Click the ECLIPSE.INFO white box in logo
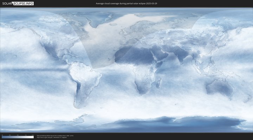This screenshot has width=253, height=140. tap(23, 3)
